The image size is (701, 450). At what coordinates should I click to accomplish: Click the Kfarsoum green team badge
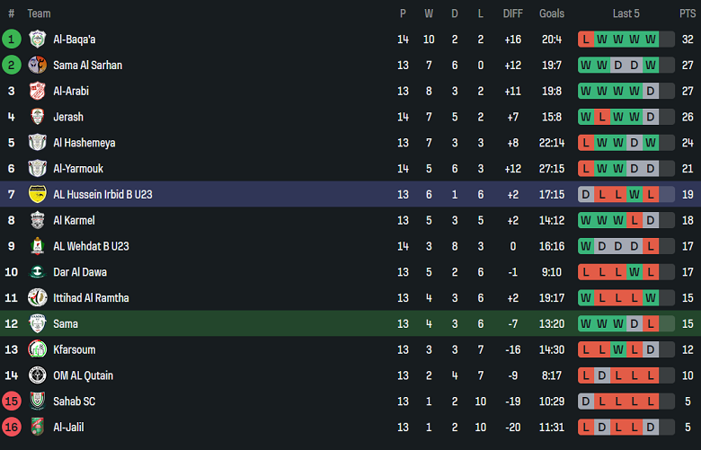point(37,349)
